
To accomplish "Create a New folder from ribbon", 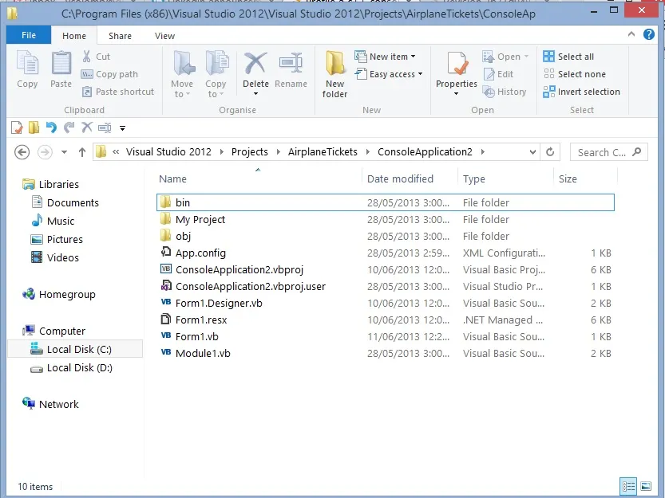I will point(334,74).
